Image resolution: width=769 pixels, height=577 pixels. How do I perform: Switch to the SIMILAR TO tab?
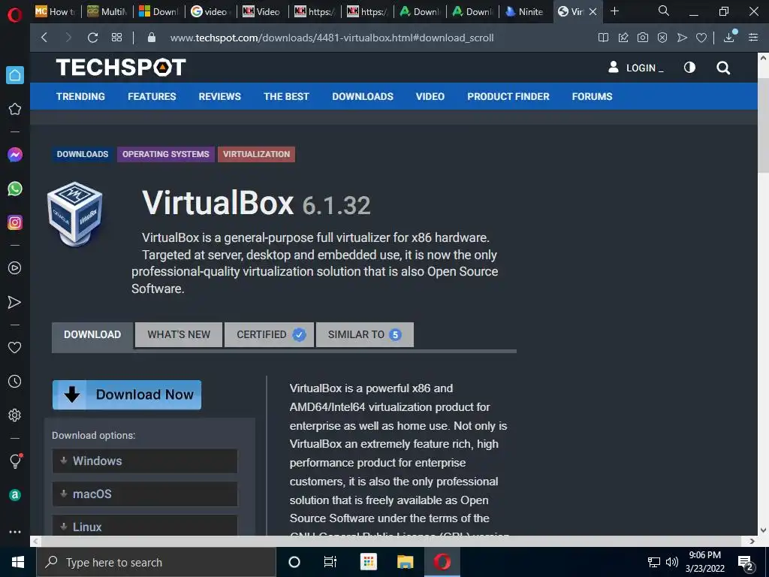[x=365, y=334]
